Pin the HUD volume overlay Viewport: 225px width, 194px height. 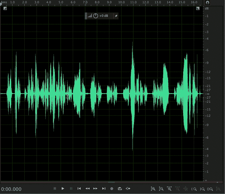(116, 16)
